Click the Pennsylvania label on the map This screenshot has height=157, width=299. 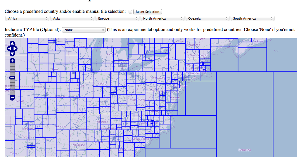(x=158, y=78)
